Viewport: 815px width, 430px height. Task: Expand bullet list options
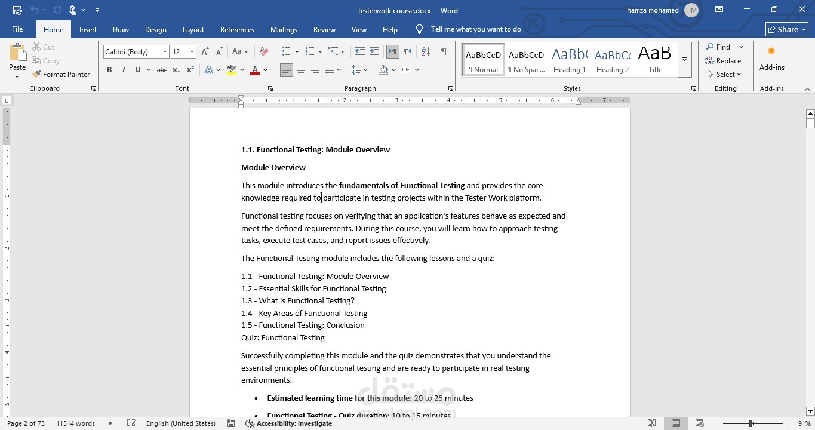tap(297, 52)
